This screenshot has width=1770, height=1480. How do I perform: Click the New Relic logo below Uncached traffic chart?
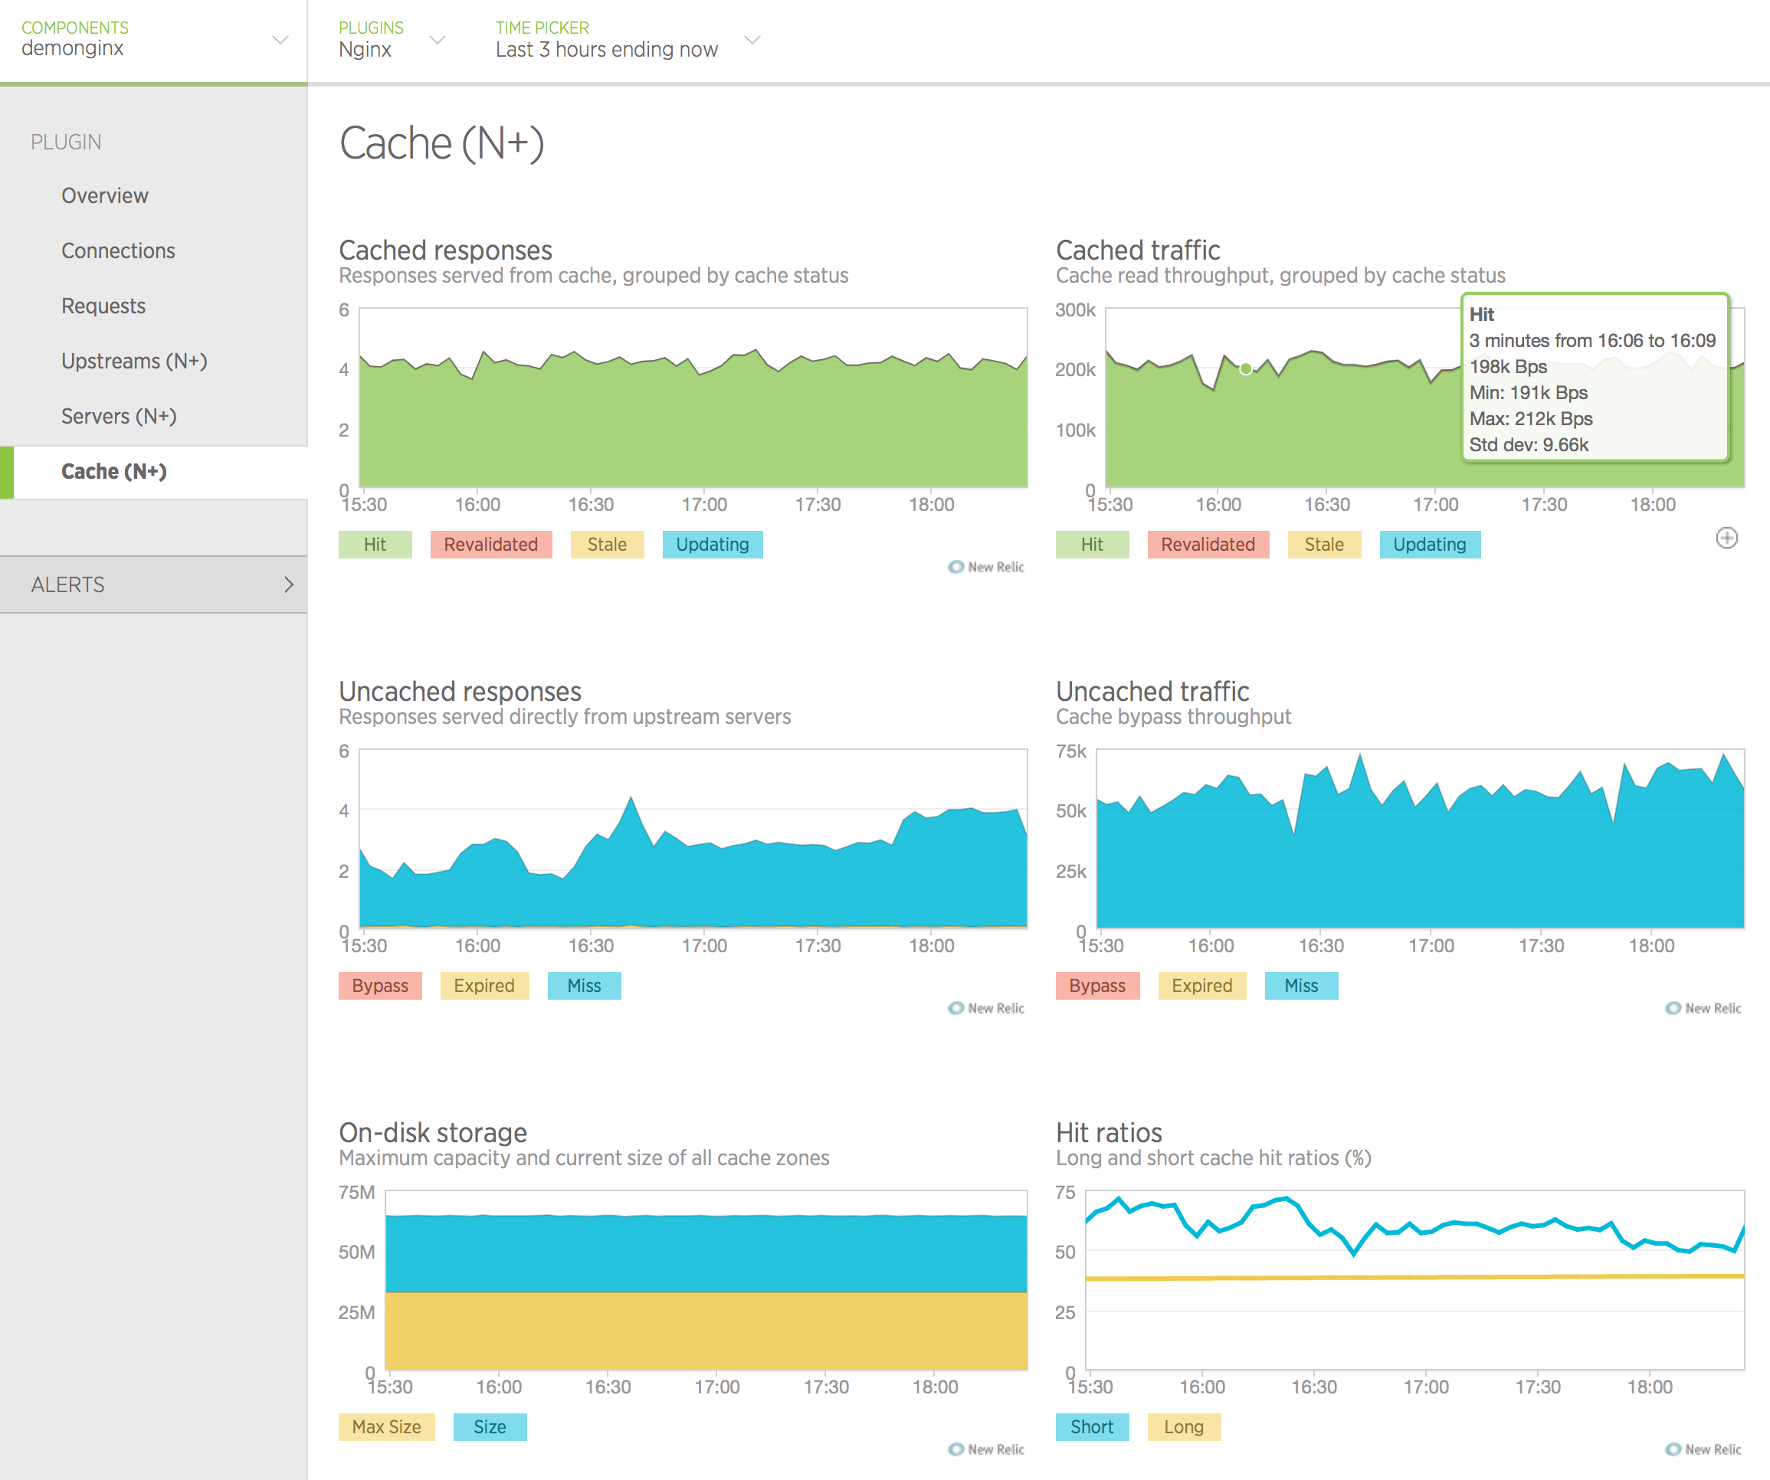(x=1703, y=1008)
